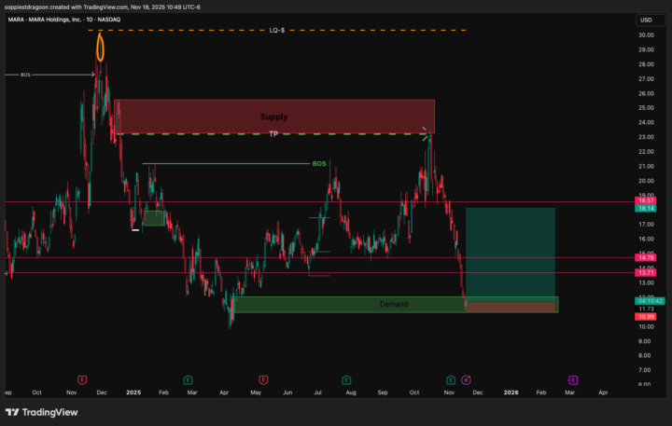Viewport: 672px width, 426px height.
Task: Click the purple lightning event icon
Action: pos(466,379)
